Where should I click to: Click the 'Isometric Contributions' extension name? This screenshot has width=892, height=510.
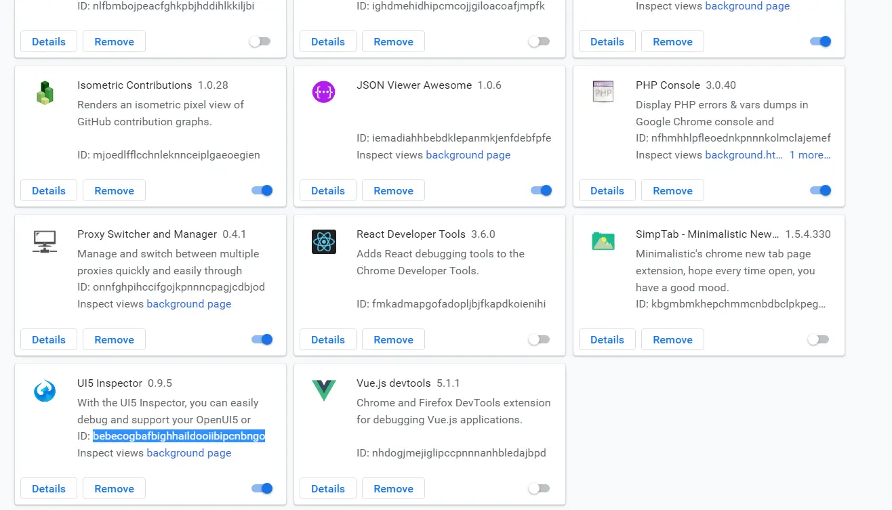coord(135,85)
